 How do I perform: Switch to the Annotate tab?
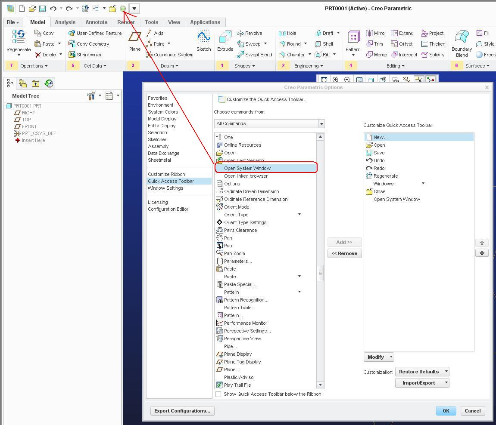coord(97,22)
